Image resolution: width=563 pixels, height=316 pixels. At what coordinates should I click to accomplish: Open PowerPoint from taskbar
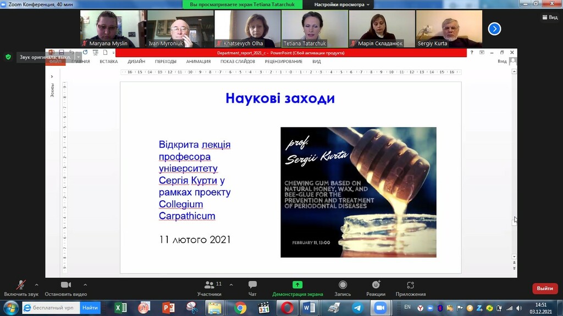[x=168, y=308]
